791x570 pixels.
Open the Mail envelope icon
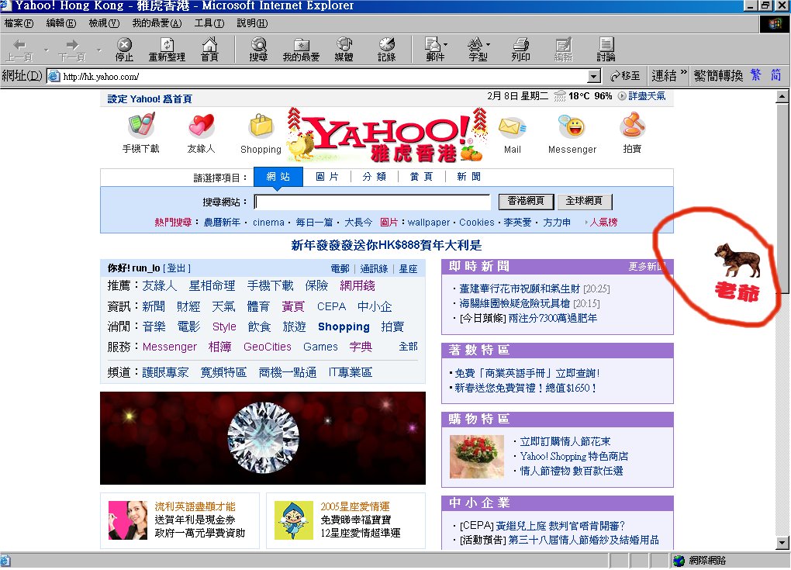coord(512,126)
